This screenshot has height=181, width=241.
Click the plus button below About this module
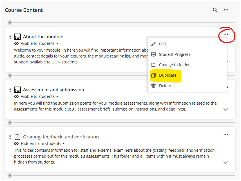coord(10,76)
